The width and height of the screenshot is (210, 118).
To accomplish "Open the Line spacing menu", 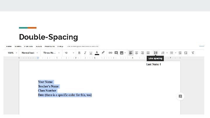I will pyautogui.click(x=155, y=53).
